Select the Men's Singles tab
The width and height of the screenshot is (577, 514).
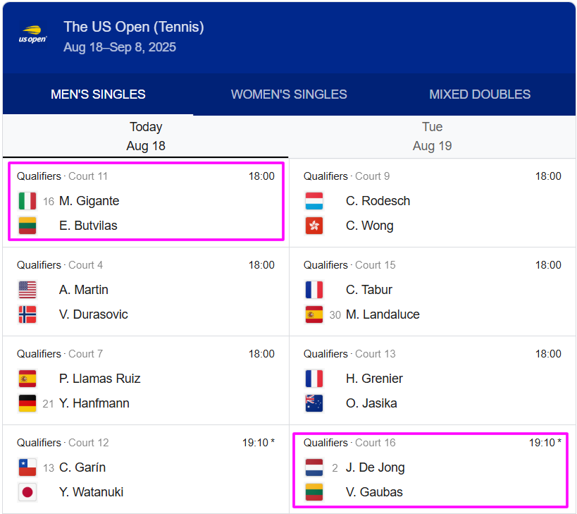point(98,94)
